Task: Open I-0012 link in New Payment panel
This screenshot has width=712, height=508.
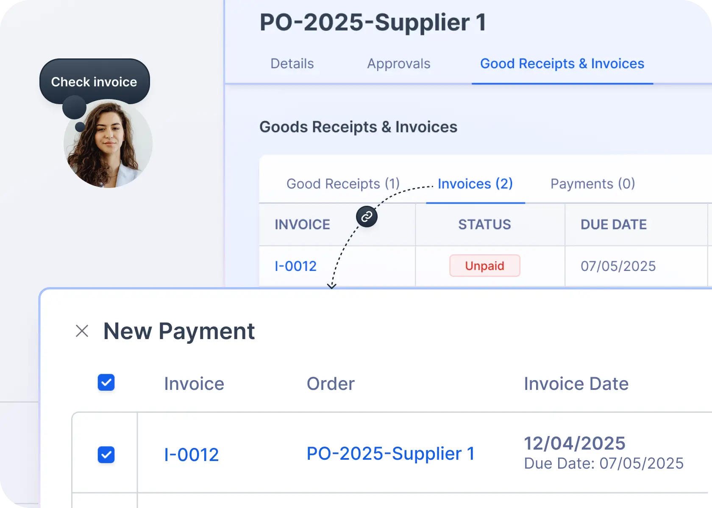Action: 191,455
